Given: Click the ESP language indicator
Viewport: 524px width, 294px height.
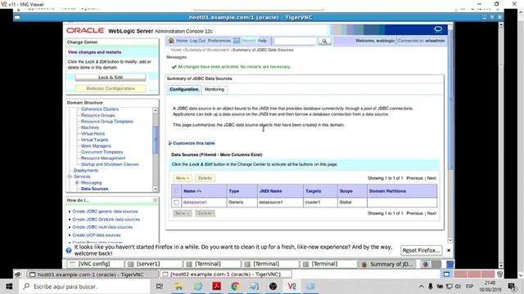Looking at the screenshot, I should [469, 287].
